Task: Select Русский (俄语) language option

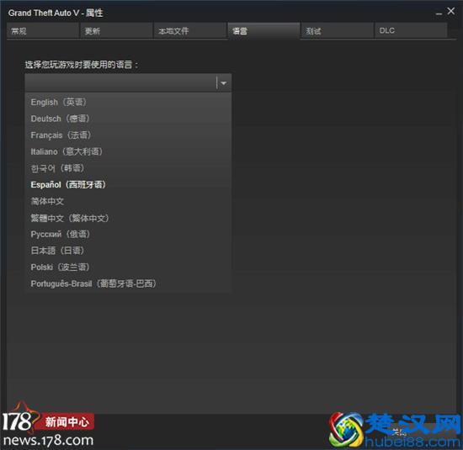Action: click(128, 235)
